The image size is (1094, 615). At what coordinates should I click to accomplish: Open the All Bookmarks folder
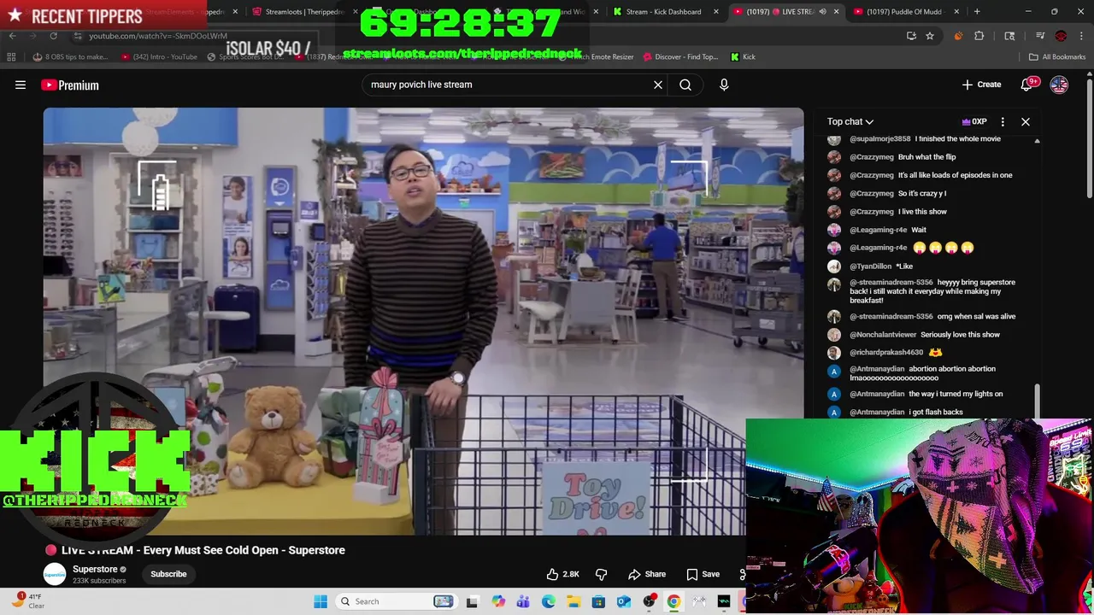pyautogui.click(x=1056, y=56)
